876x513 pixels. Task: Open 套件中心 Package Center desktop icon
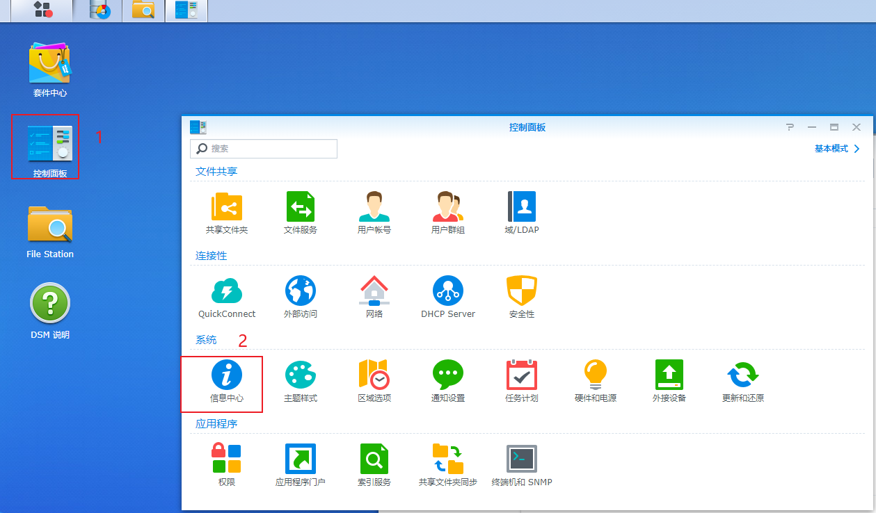coord(49,70)
